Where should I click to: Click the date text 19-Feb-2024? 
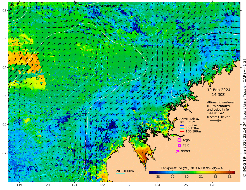219,90
